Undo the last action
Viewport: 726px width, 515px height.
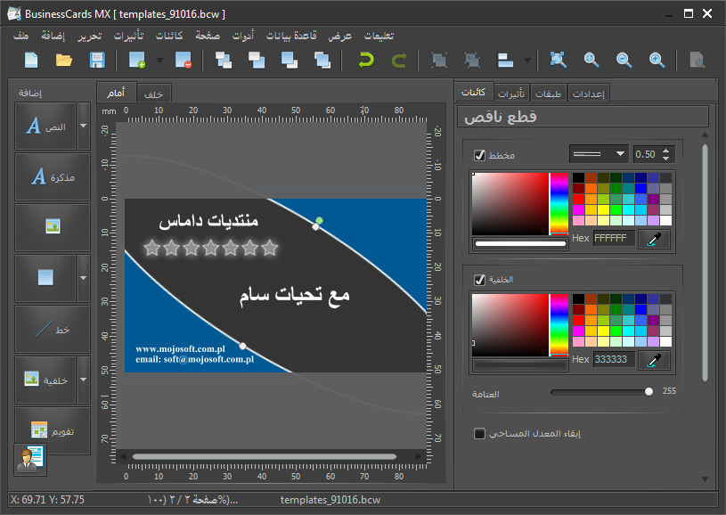[366, 61]
